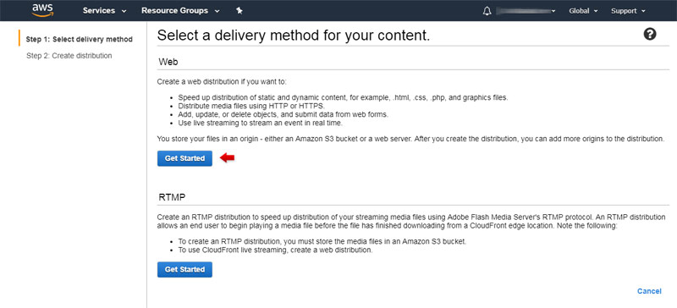The width and height of the screenshot is (677, 308).
Task: Open the help question mark icon
Action: 650,34
